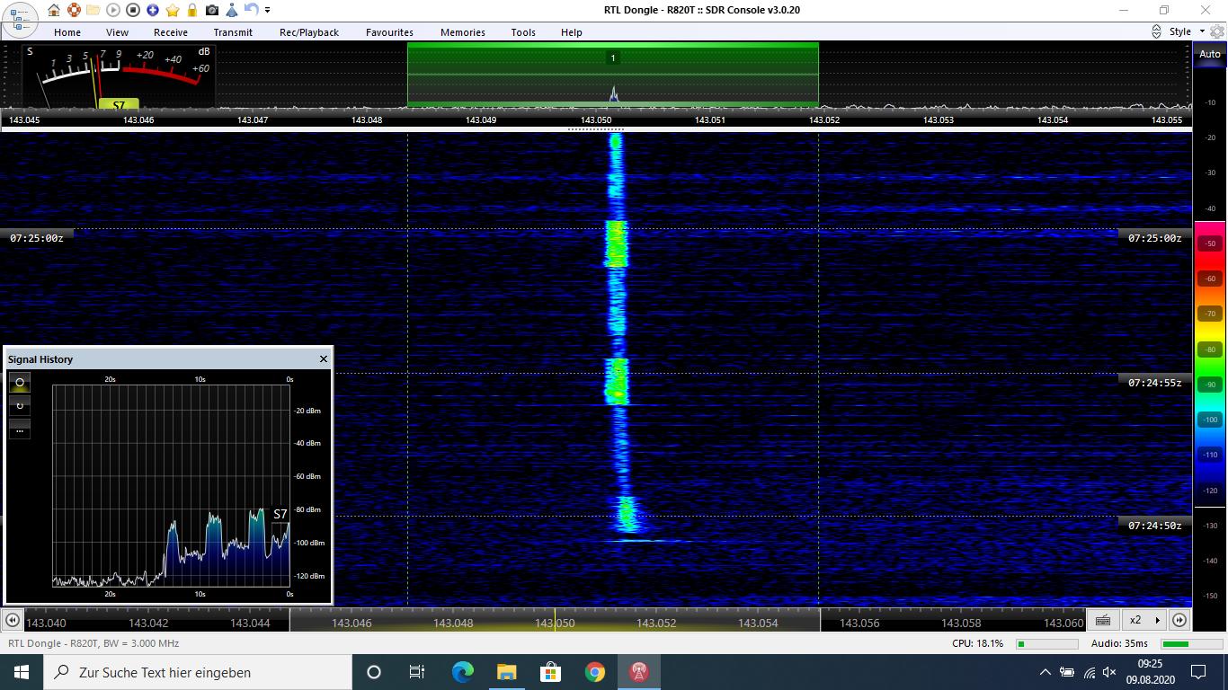Open the Windows notification center
1228x690 pixels.
click(x=1198, y=672)
